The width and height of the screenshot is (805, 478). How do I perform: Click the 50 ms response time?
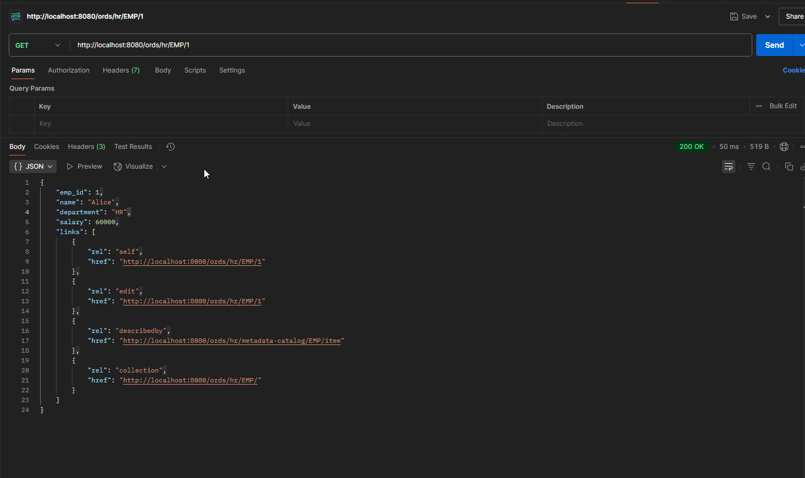[729, 147]
